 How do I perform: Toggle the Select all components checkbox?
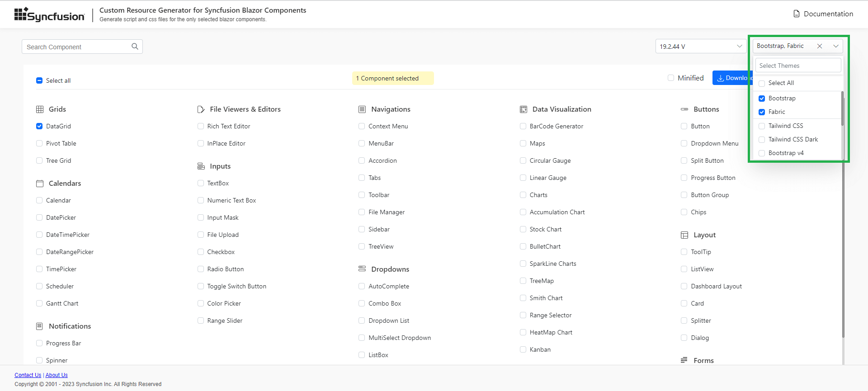click(39, 80)
